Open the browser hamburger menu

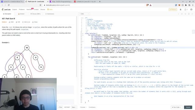click(193, 5)
